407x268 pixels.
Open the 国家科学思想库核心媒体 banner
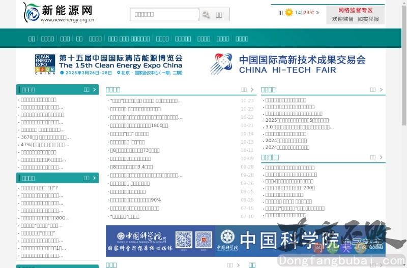[x=160, y=241]
